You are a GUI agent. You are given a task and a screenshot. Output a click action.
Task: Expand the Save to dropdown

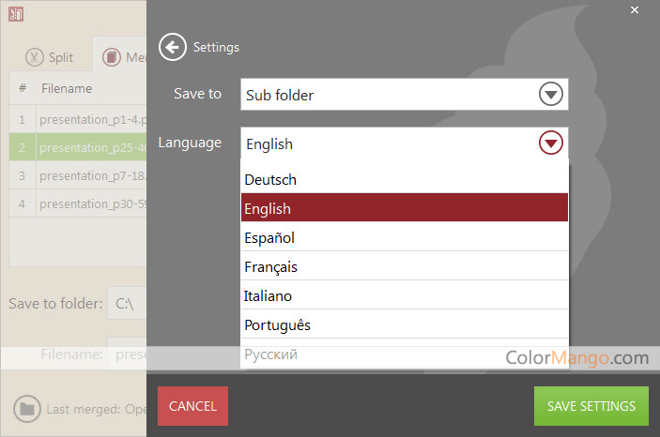(x=550, y=95)
